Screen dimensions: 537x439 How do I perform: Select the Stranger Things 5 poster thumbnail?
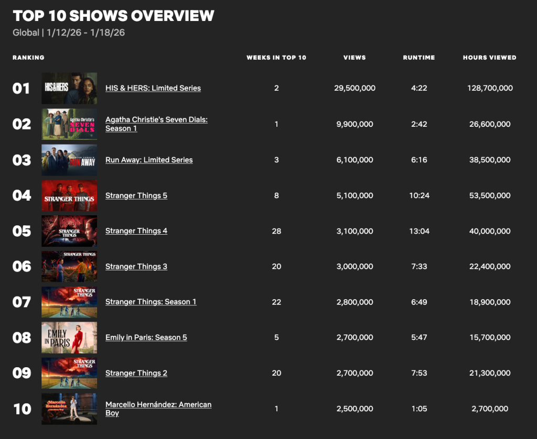click(69, 195)
